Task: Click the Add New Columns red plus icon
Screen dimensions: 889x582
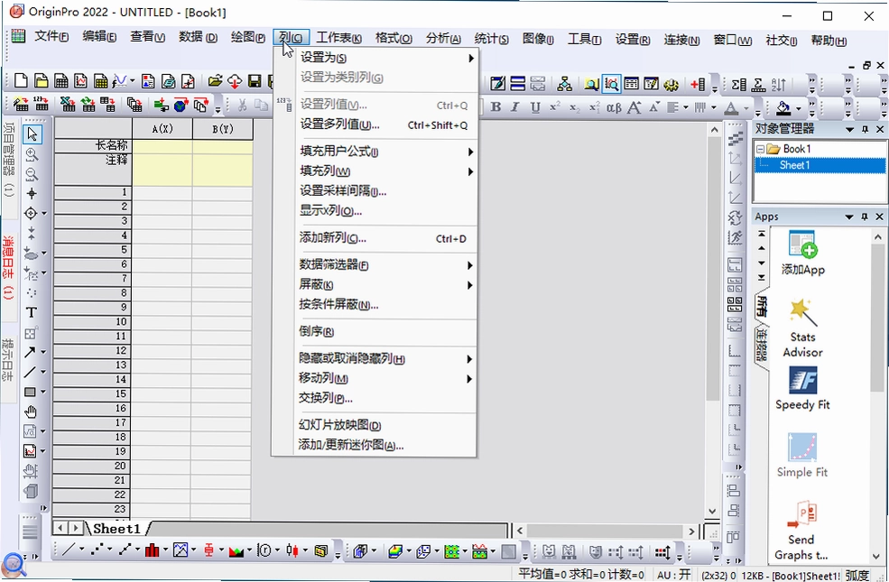Action: (x=698, y=85)
